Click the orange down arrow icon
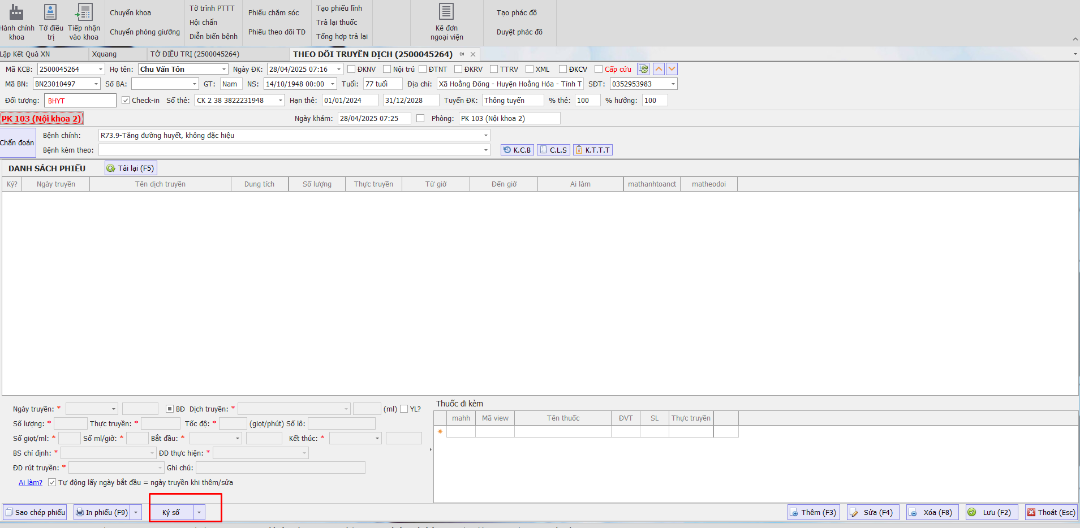1080x528 pixels. coord(672,69)
